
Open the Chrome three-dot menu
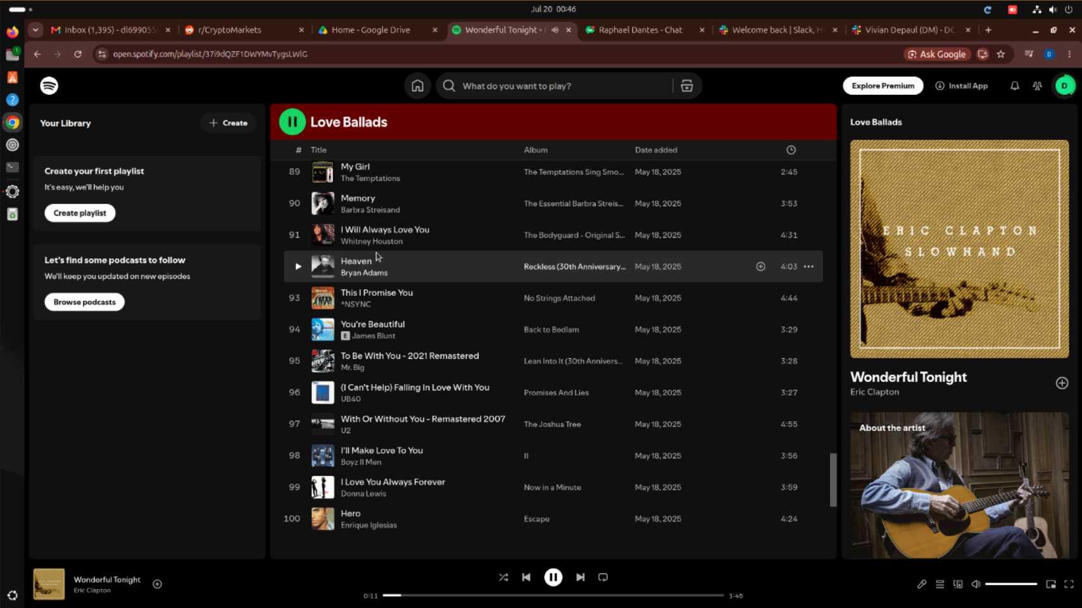(x=1069, y=54)
